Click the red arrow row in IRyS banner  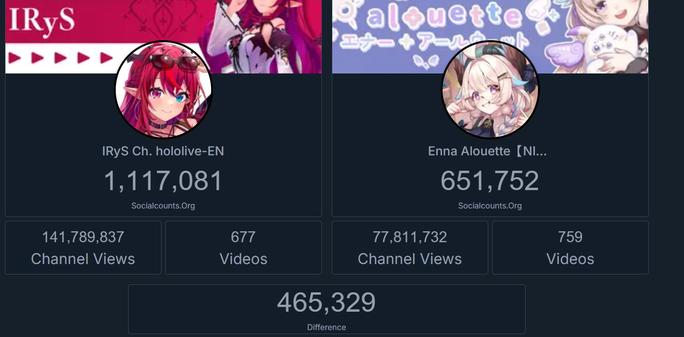pyautogui.click(x=61, y=58)
